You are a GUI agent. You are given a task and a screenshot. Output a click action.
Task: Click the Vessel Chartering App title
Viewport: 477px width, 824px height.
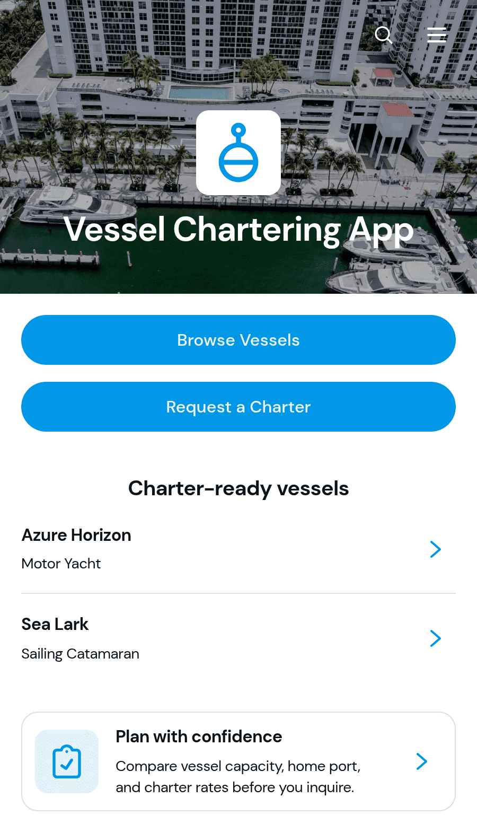pyautogui.click(x=238, y=230)
